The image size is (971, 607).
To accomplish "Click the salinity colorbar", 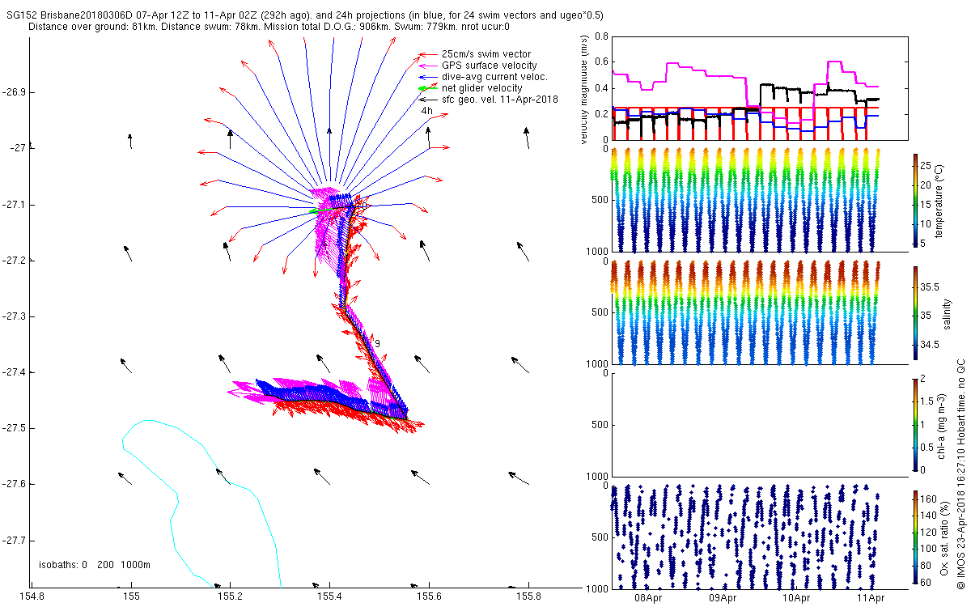I will point(915,315).
